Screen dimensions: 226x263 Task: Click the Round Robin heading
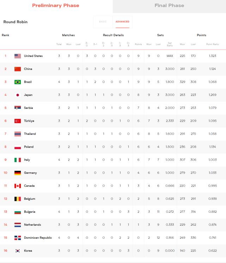pyautogui.click(x=16, y=22)
